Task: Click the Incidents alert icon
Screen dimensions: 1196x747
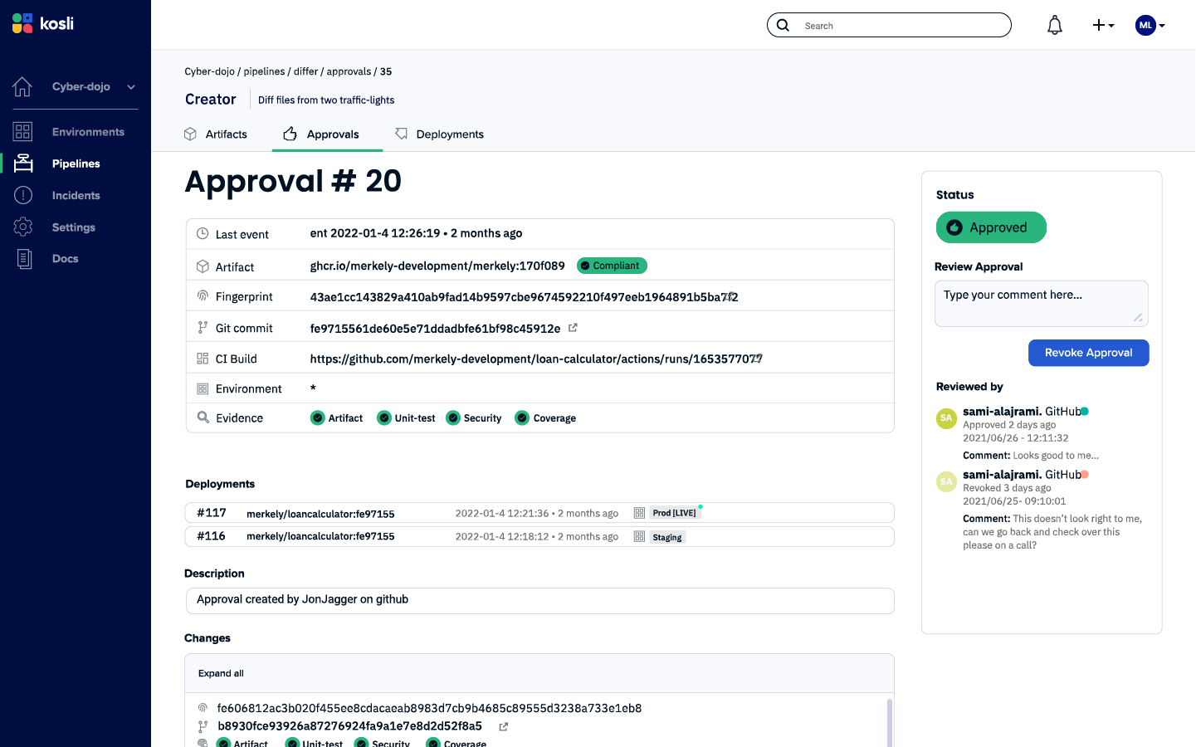Action: point(23,195)
